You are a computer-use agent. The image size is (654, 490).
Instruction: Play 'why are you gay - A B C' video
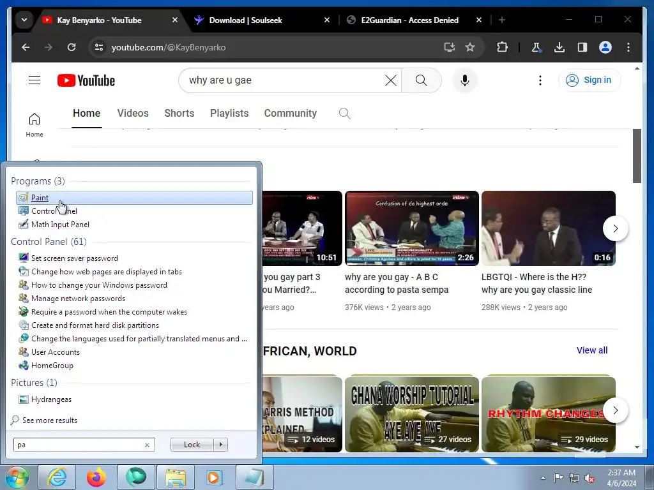[x=412, y=228]
